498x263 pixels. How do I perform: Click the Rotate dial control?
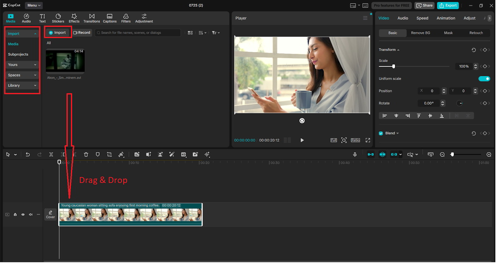point(460,103)
